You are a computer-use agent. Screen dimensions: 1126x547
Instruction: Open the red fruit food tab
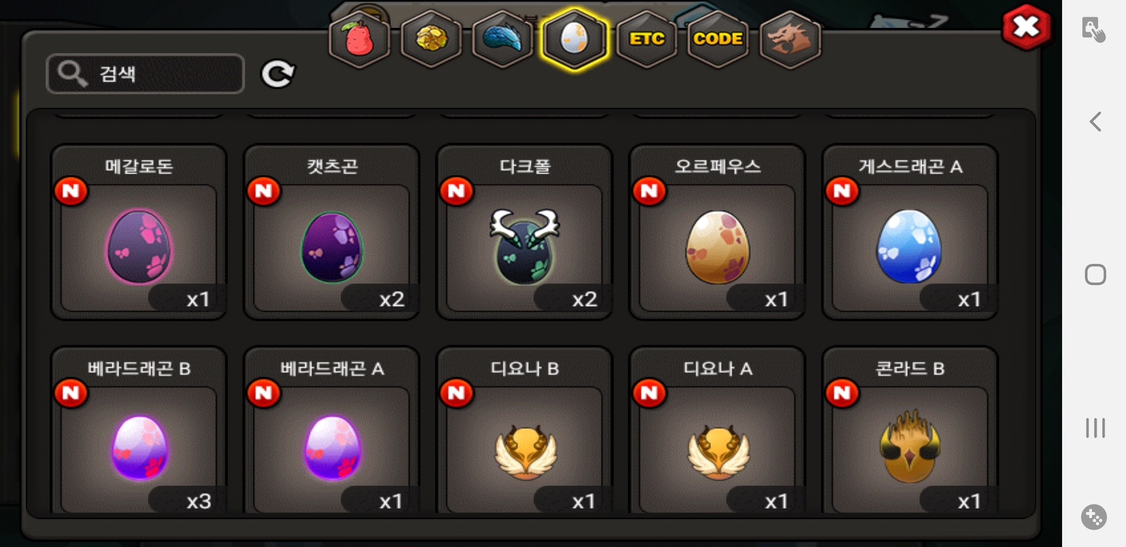359,40
